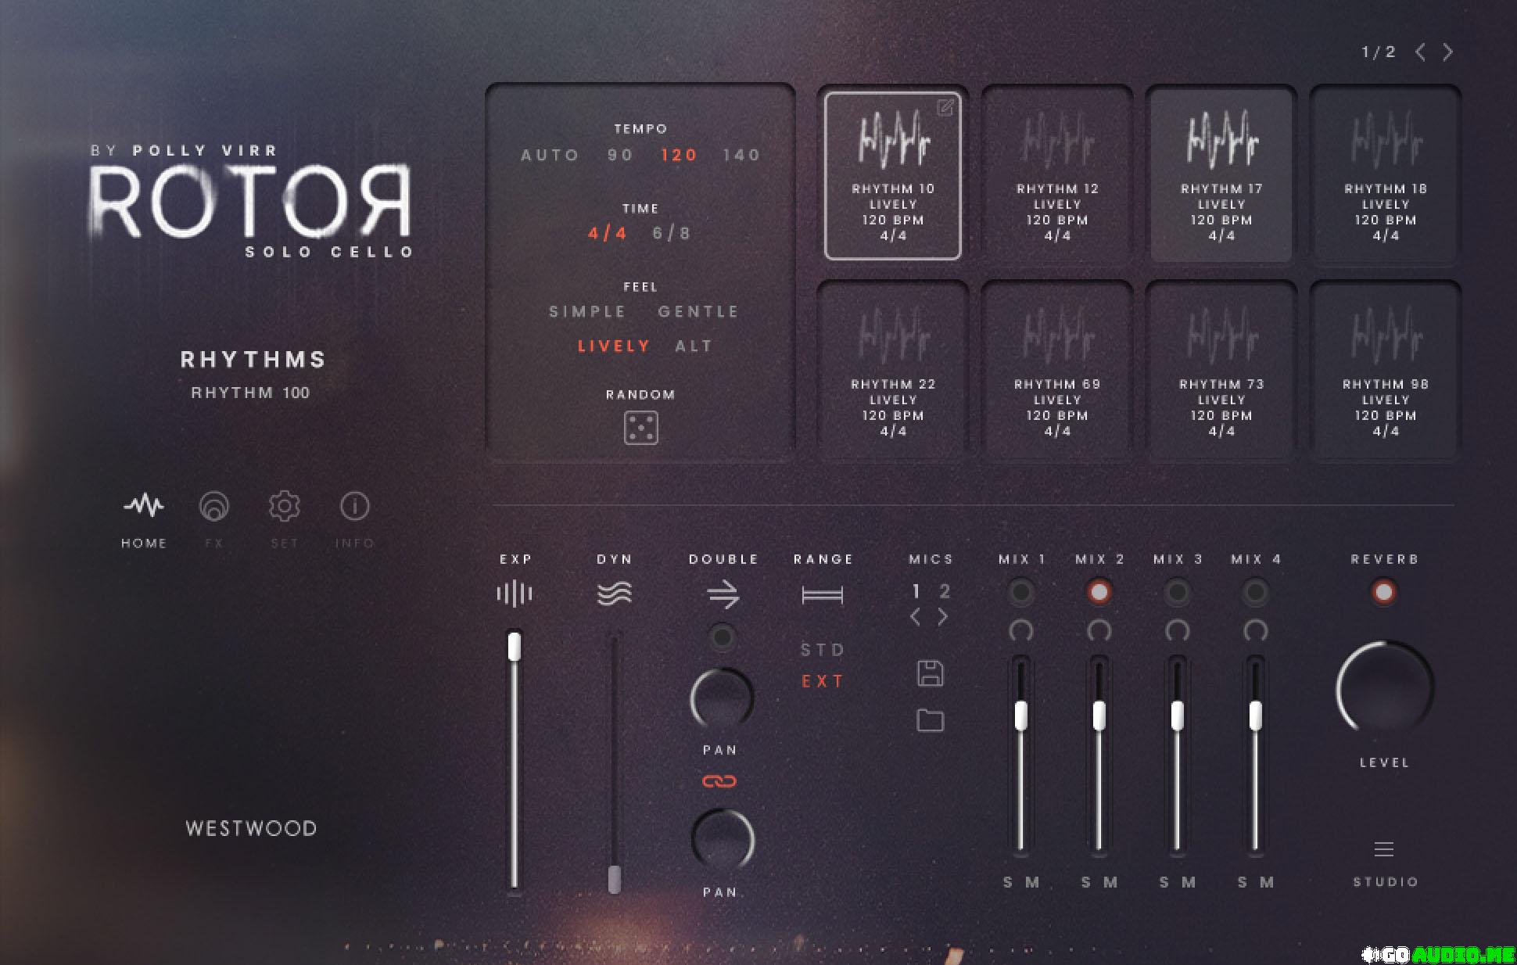Select mics page 1
Viewport: 1517px width, 965px height.
(x=916, y=591)
